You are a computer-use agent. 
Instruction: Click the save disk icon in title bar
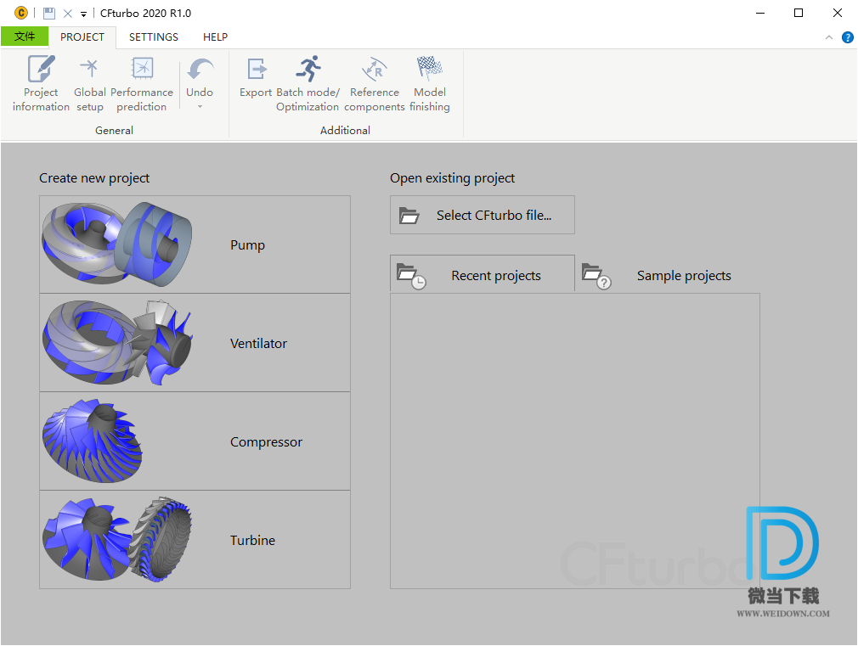click(x=49, y=13)
